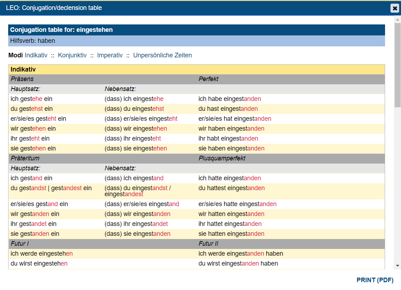The height and width of the screenshot is (290, 401).
Task: Click '(dass) wir eingestanden' cell
Action: point(138,214)
